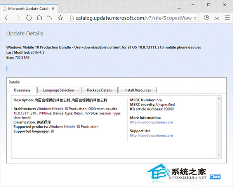233x187 pixels.
Task: Open the Support Url windowsphone.com link
Action: click(151, 135)
